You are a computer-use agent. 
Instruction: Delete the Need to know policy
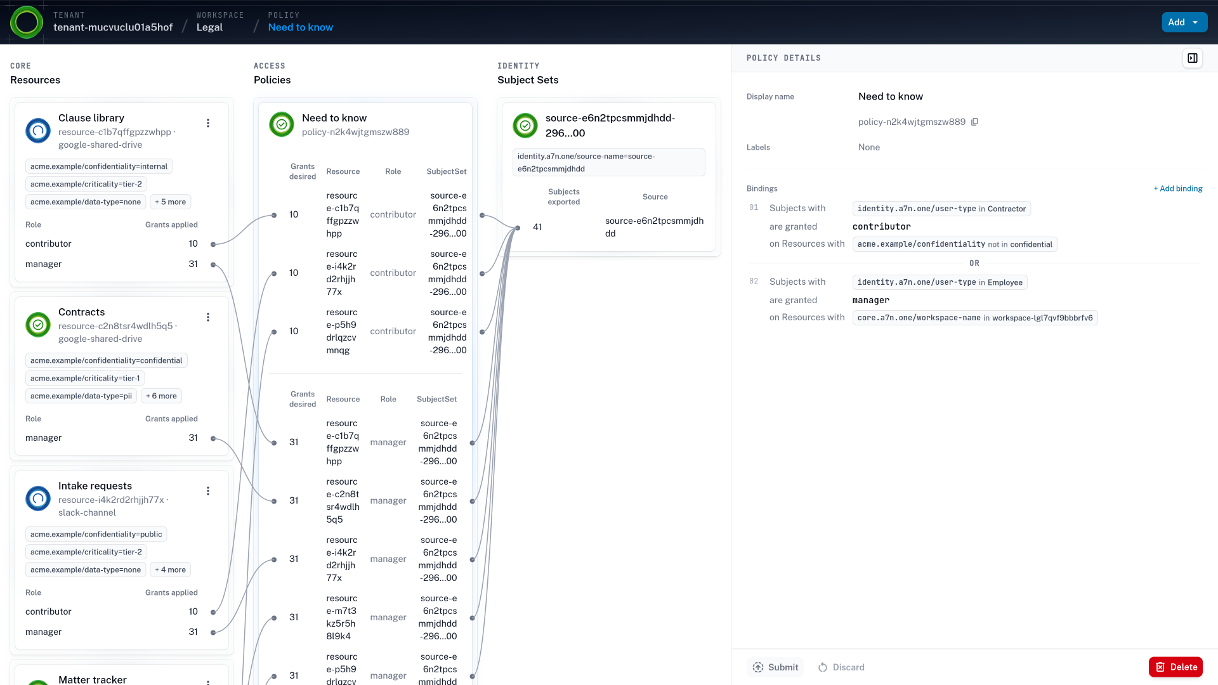(1175, 667)
